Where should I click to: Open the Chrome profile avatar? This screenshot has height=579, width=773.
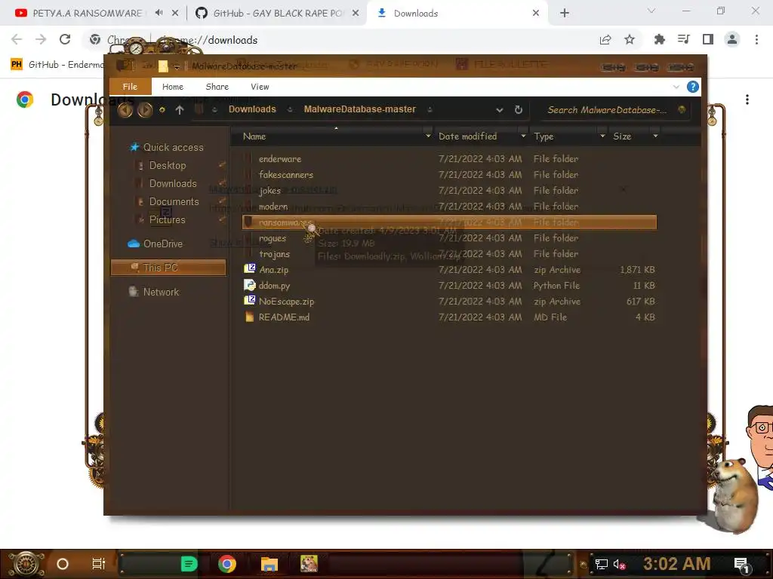tap(732, 39)
